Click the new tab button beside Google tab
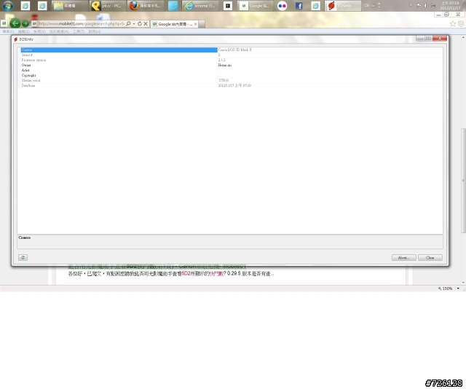466x389 pixels. [x=202, y=24]
